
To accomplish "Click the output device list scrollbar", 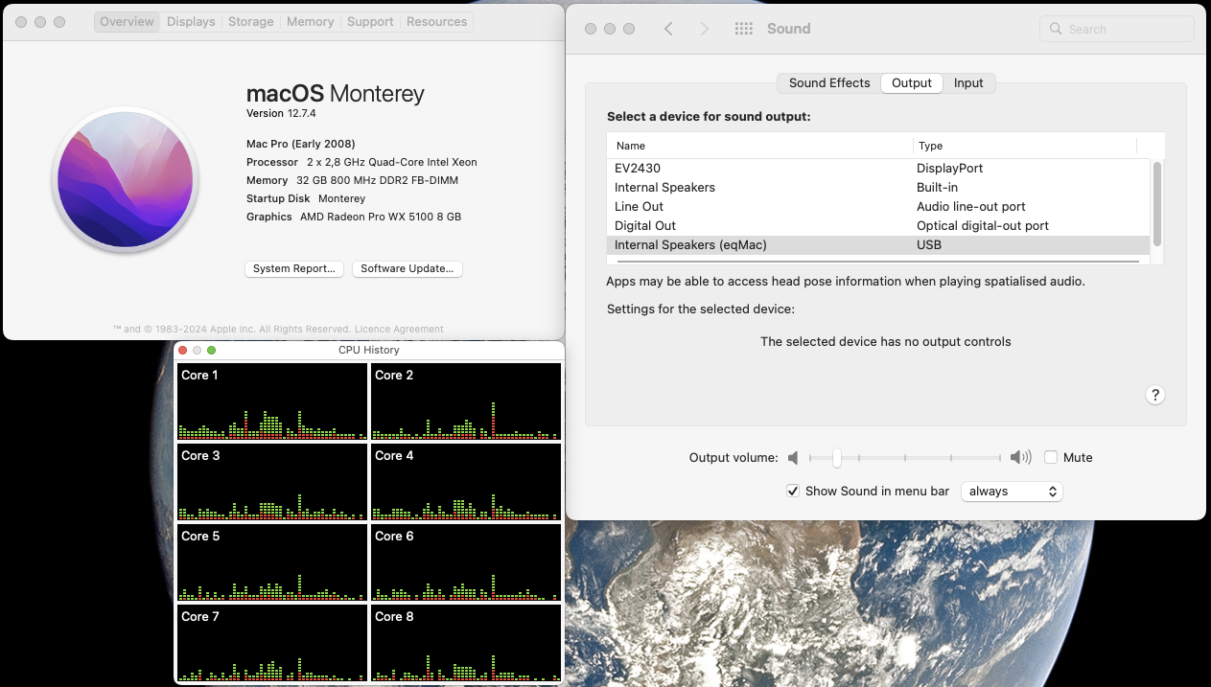I will [x=1157, y=203].
